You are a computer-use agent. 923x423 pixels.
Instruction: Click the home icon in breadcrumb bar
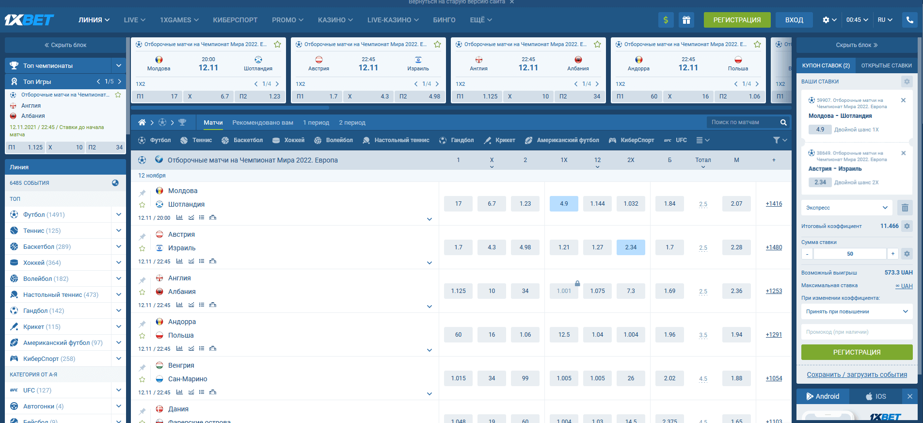[142, 122]
